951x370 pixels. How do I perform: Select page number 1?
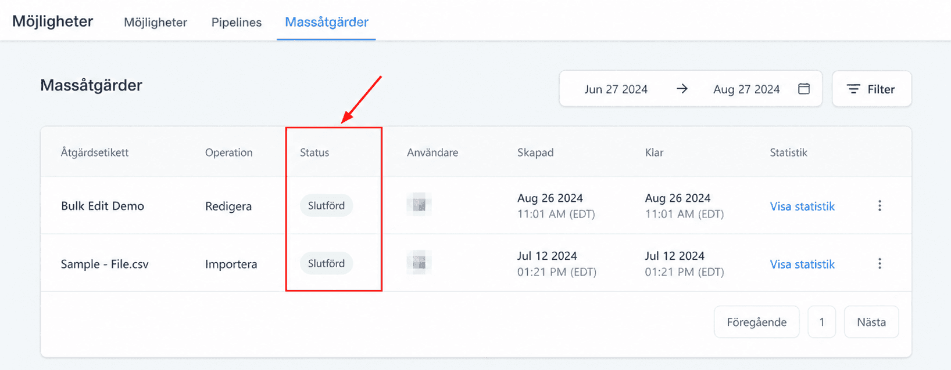point(822,322)
